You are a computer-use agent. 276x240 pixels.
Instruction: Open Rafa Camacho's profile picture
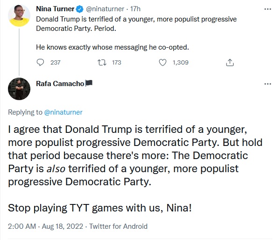pos(19,89)
